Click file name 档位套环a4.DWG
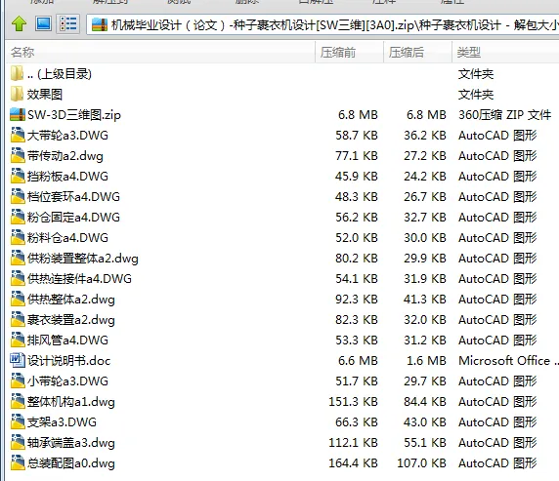 pyautogui.click(x=73, y=197)
